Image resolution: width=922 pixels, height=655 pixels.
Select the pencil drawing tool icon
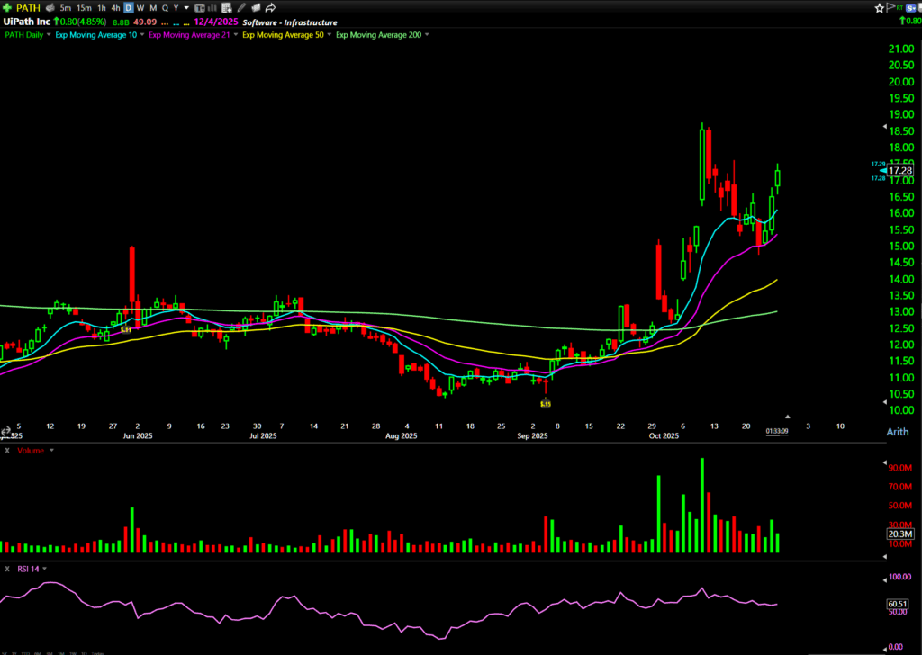pos(242,7)
